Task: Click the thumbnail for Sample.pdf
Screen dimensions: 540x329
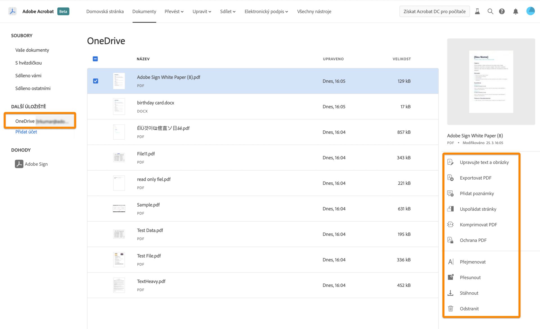Action: point(119,208)
